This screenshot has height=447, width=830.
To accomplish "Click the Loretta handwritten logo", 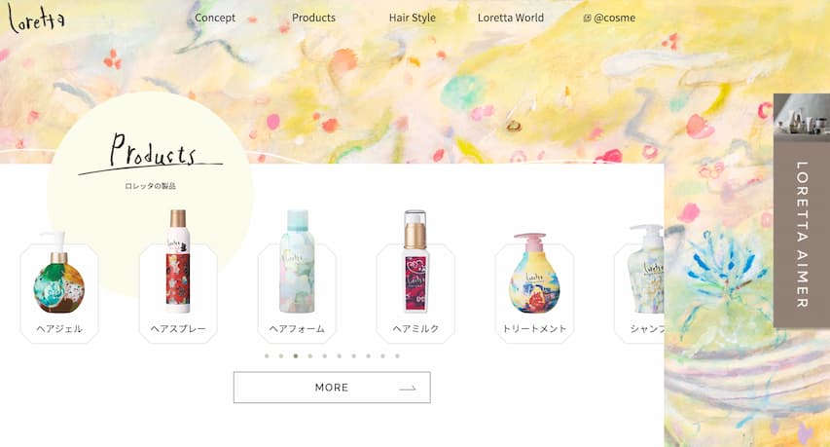I will pos(36,19).
